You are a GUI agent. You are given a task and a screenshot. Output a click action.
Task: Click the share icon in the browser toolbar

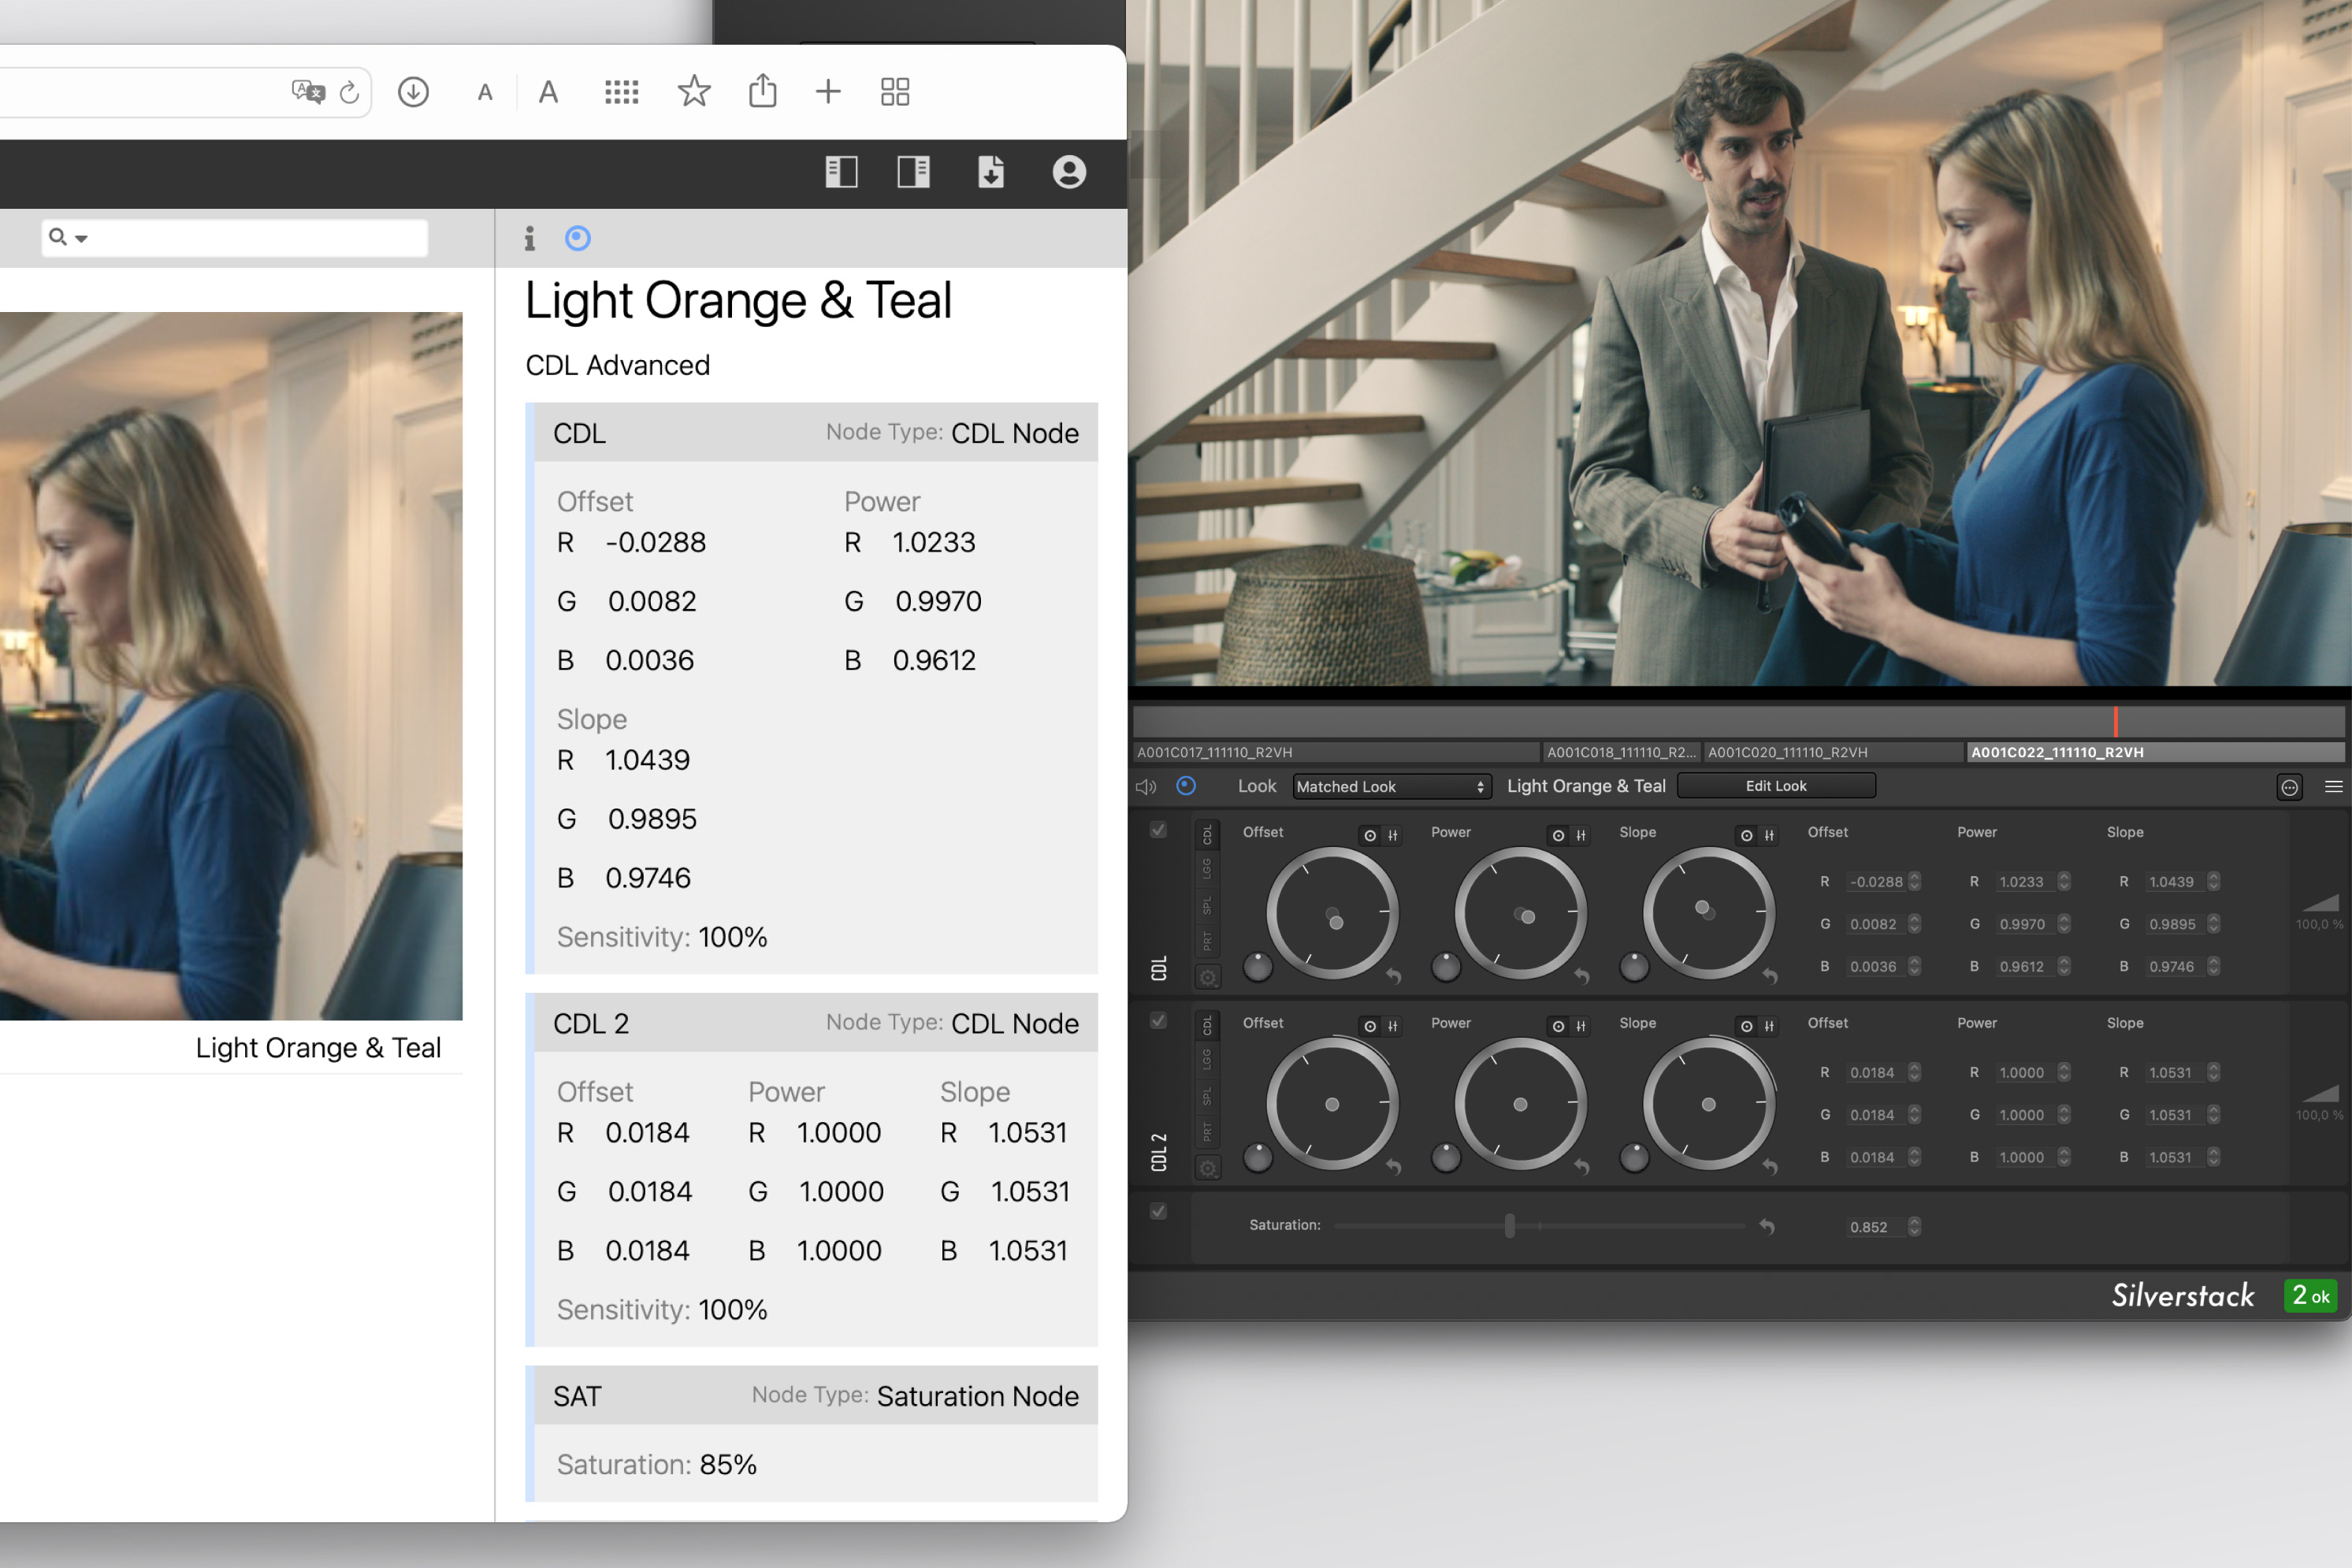coord(762,91)
